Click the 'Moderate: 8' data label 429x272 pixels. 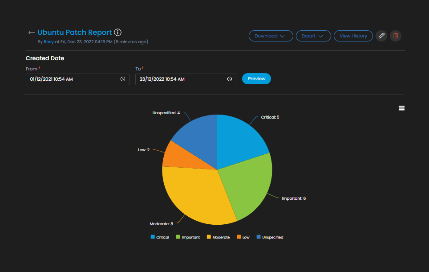(162, 224)
